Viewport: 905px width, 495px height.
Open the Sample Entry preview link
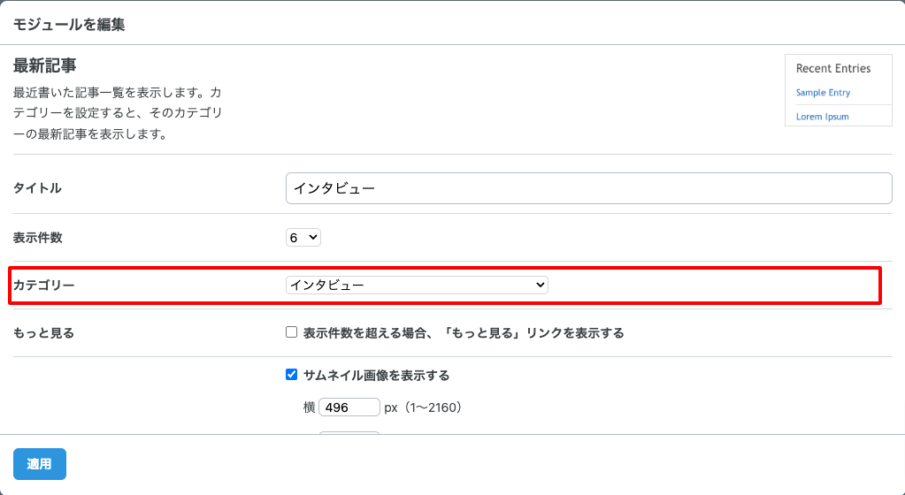823,93
